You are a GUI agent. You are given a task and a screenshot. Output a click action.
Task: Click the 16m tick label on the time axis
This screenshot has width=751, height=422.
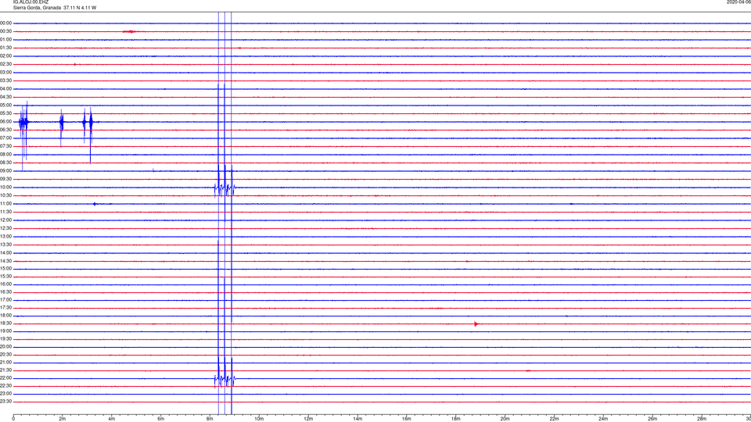coord(407,419)
